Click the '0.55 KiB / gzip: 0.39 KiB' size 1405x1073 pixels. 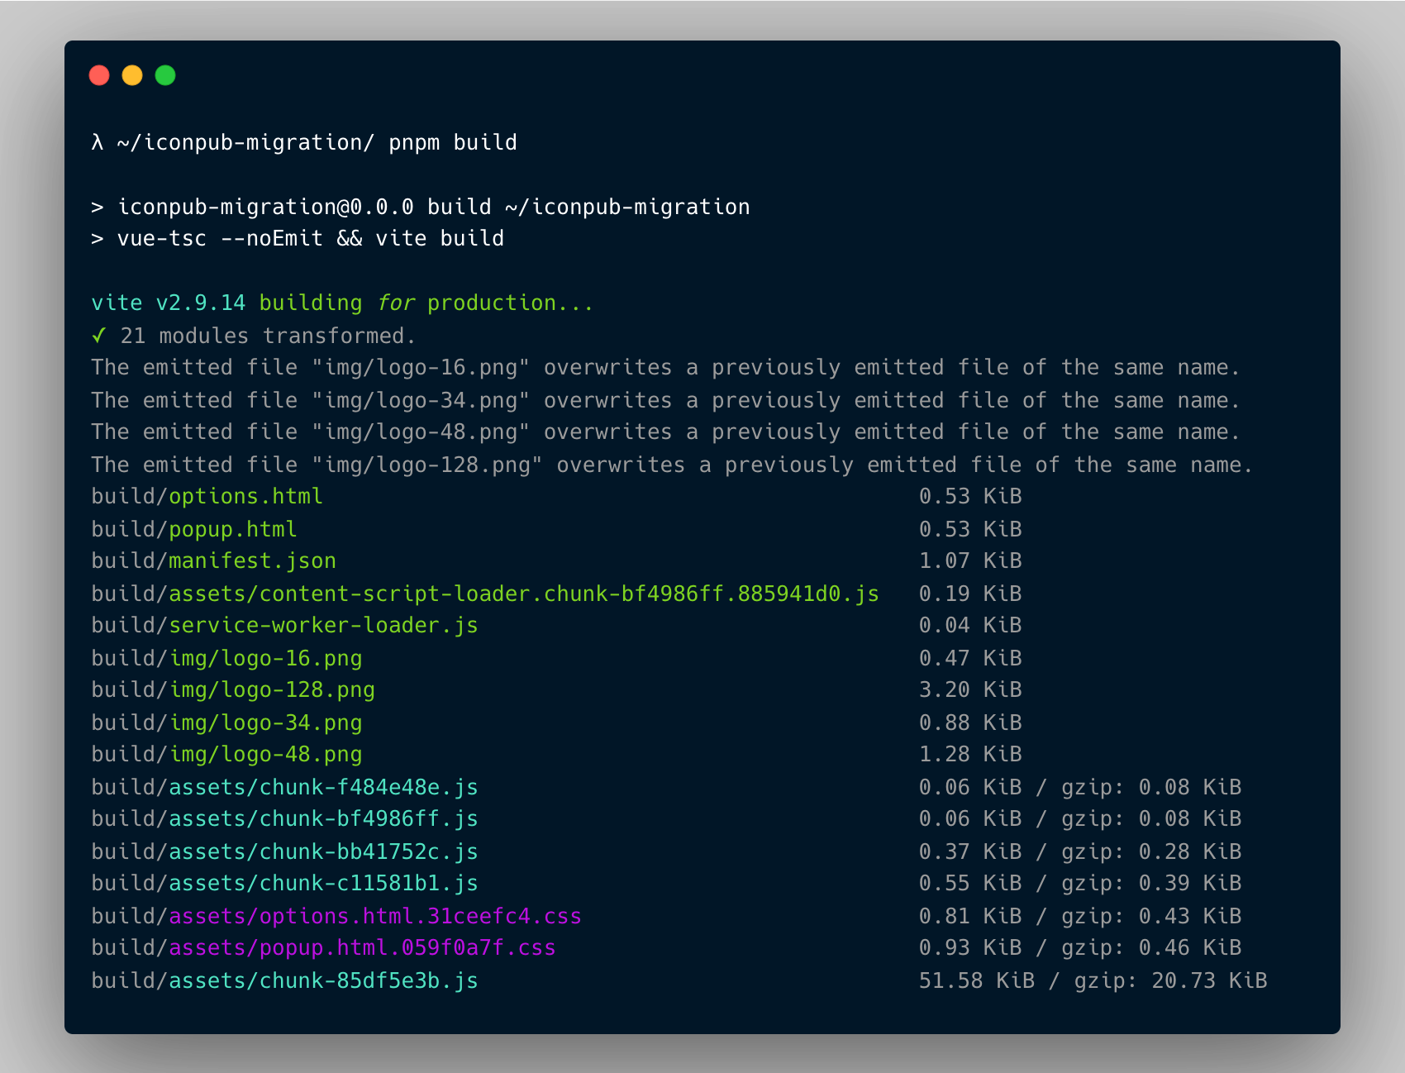pos(1080,883)
